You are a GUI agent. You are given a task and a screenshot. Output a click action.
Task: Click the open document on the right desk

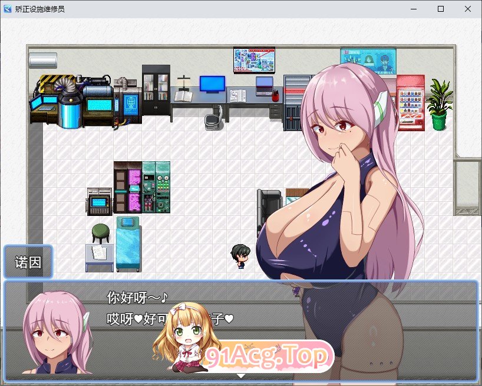pos(238,95)
